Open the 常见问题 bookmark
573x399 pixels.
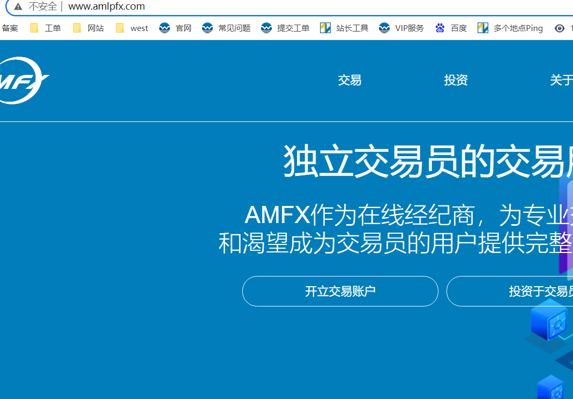tap(226, 28)
